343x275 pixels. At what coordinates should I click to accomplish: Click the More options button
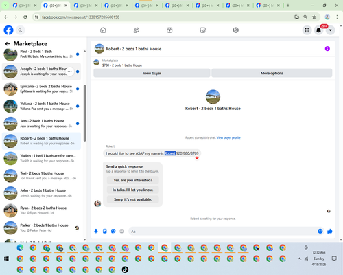pyautogui.click(x=272, y=73)
